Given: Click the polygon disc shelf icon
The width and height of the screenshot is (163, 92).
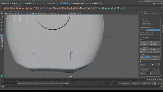Looking at the screenshot, I should pos(23,8).
